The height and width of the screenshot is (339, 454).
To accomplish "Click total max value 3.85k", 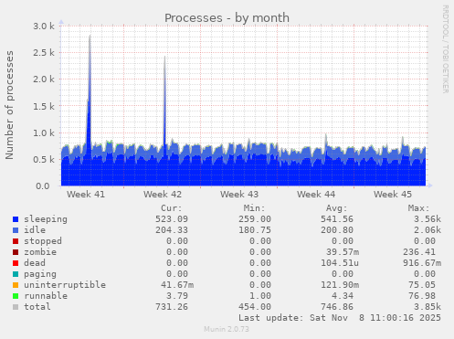I will [x=428, y=307].
